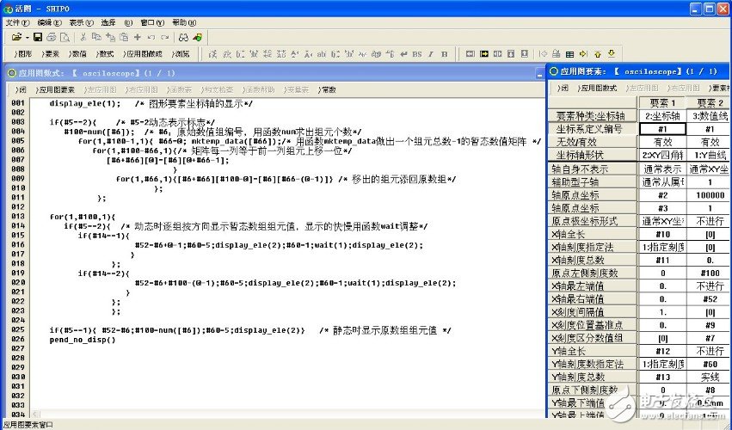Screen dimensions: 732x430
Task: Click the 要素 toolbar button
Action: tap(50, 54)
